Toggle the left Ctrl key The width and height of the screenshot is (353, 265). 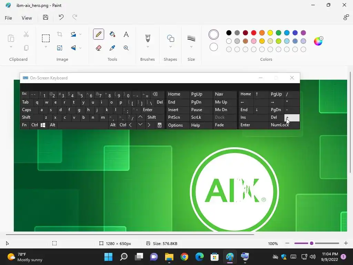pos(34,125)
